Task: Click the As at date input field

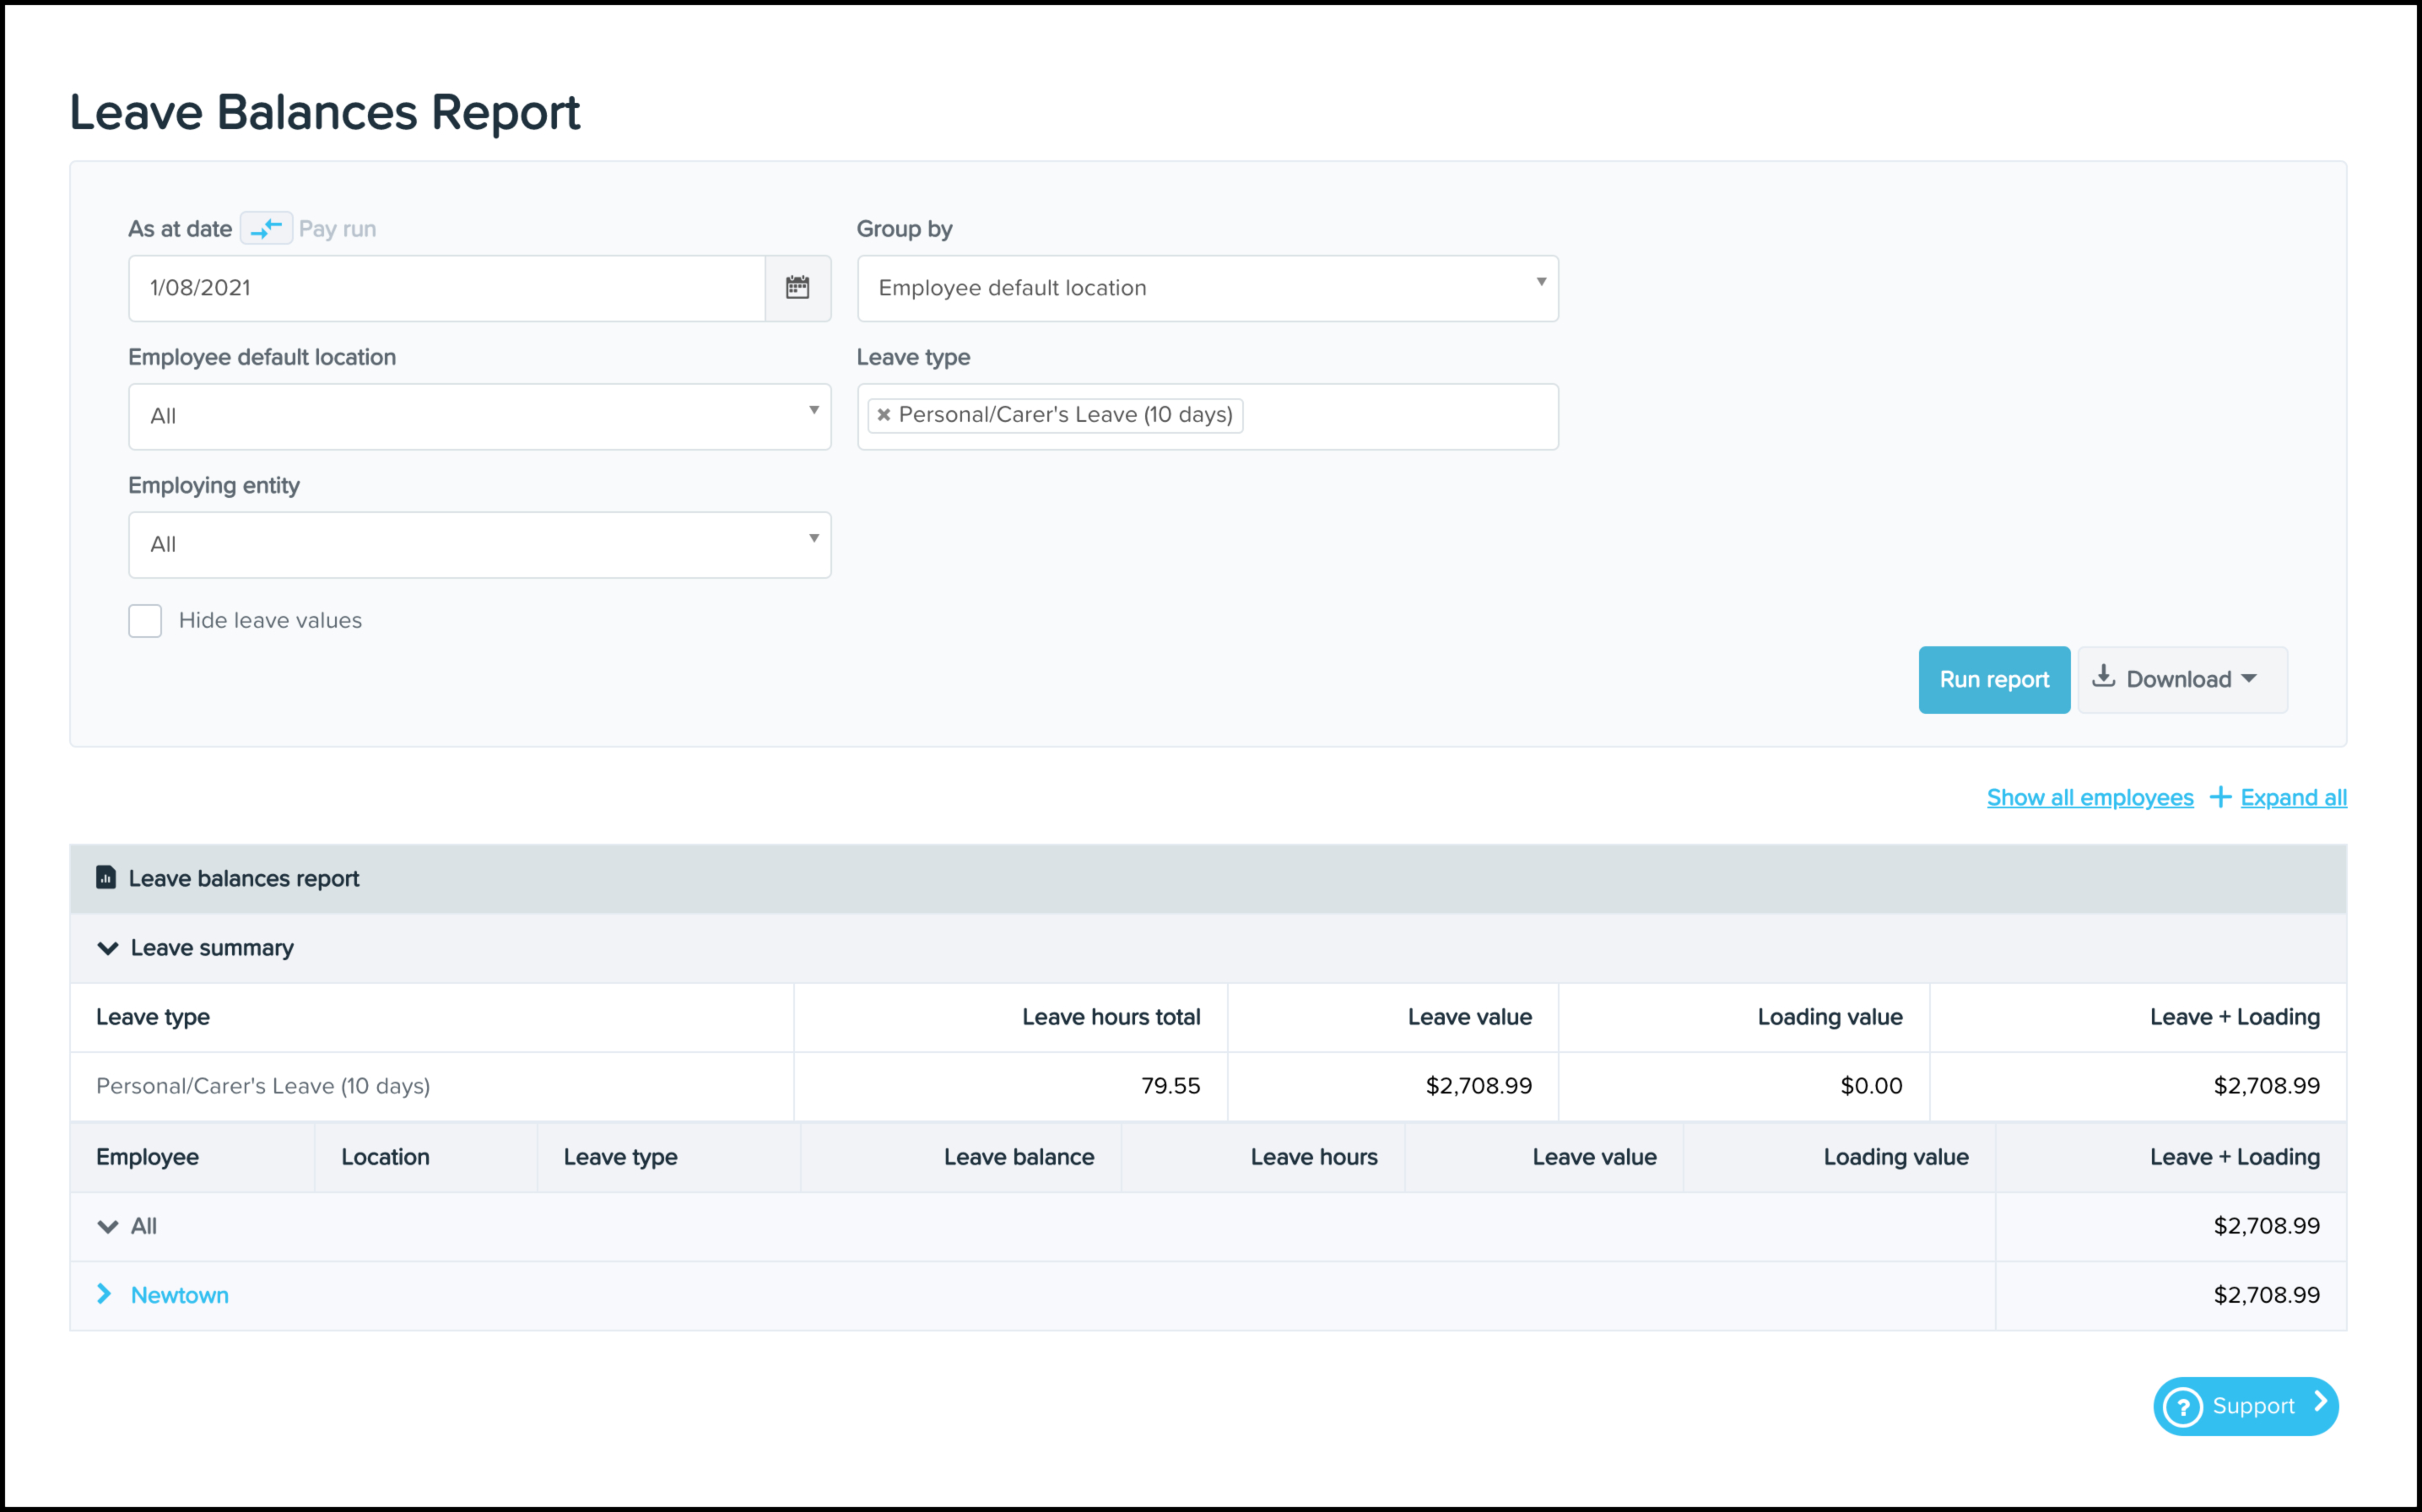Action: pyautogui.click(x=446, y=288)
